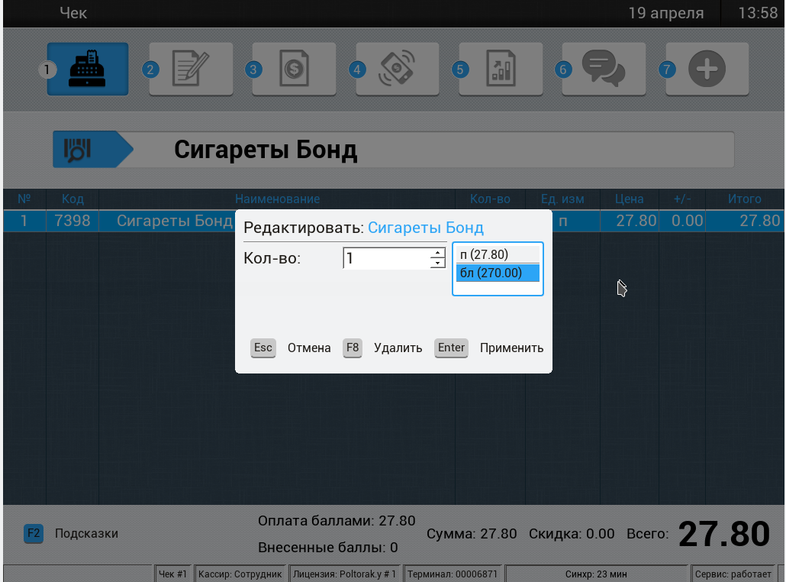Click the Ед. изм column header
Screen dimensions: 786x582
[x=562, y=199]
